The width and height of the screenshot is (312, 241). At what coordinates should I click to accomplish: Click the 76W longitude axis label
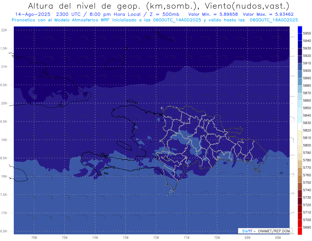point(34,238)
